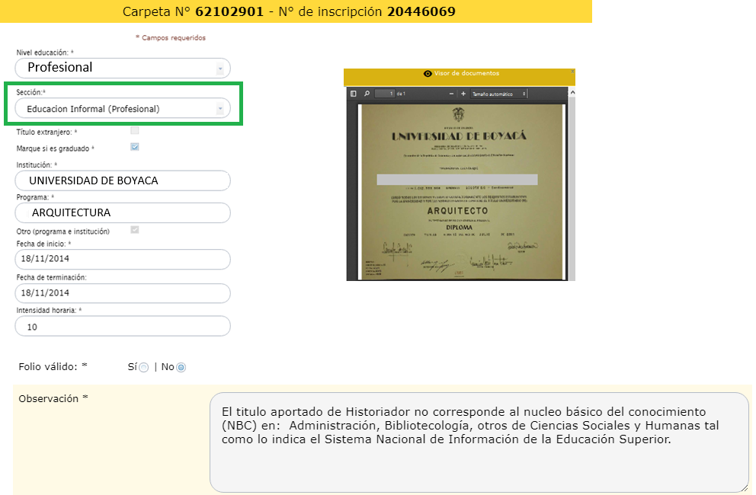Zoom in with the plus button

pos(463,94)
